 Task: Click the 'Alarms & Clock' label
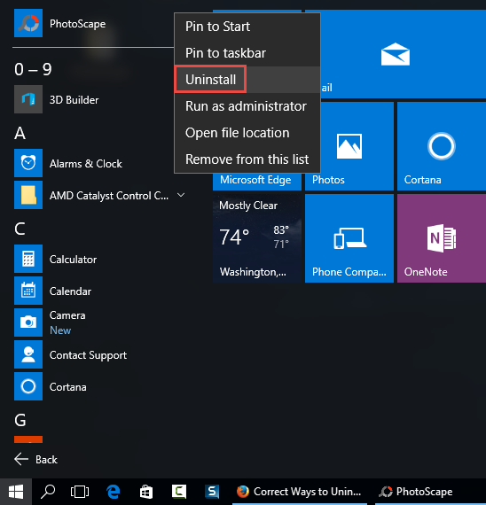(86, 164)
